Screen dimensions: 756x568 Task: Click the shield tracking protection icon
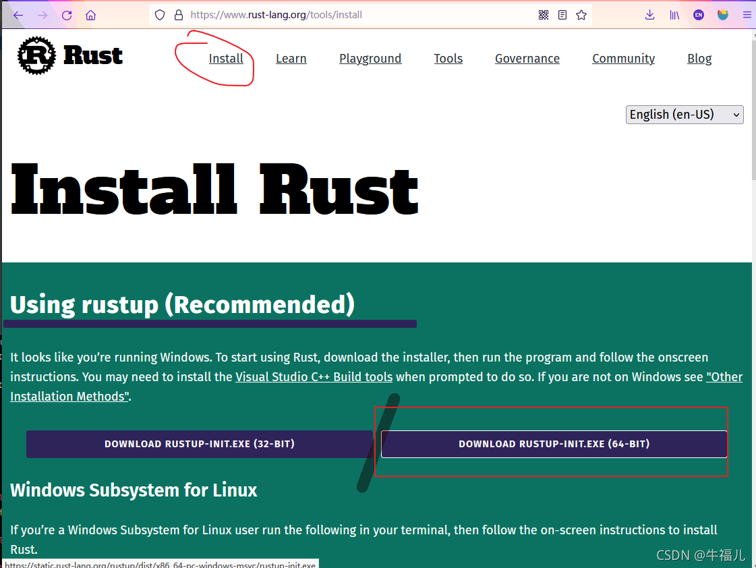tap(160, 15)
